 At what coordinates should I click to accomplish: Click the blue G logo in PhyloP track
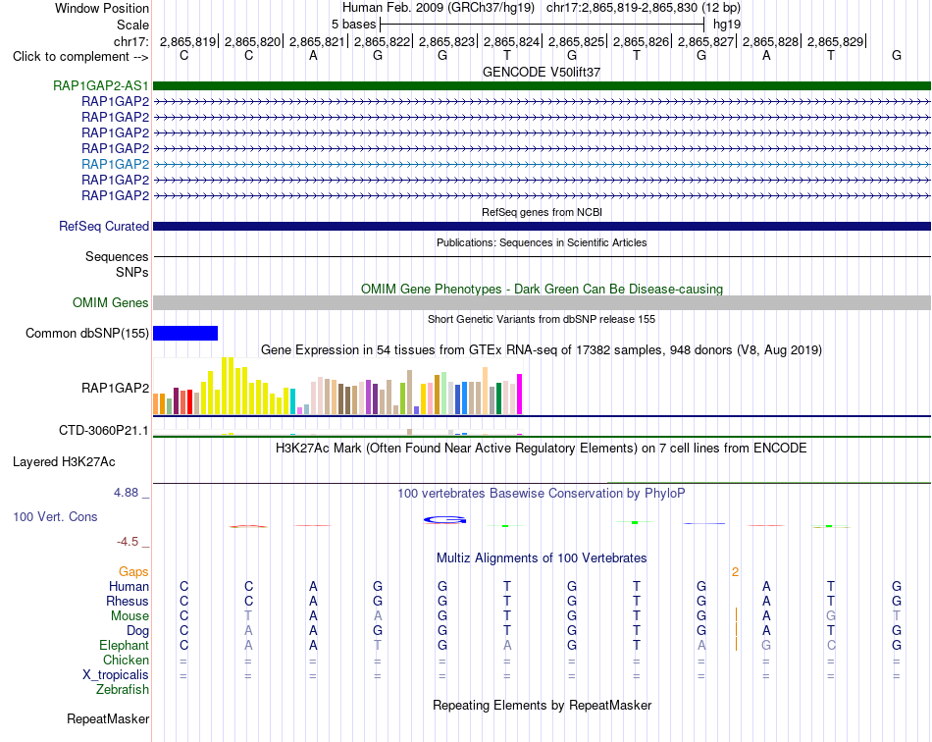coord(444,520)
